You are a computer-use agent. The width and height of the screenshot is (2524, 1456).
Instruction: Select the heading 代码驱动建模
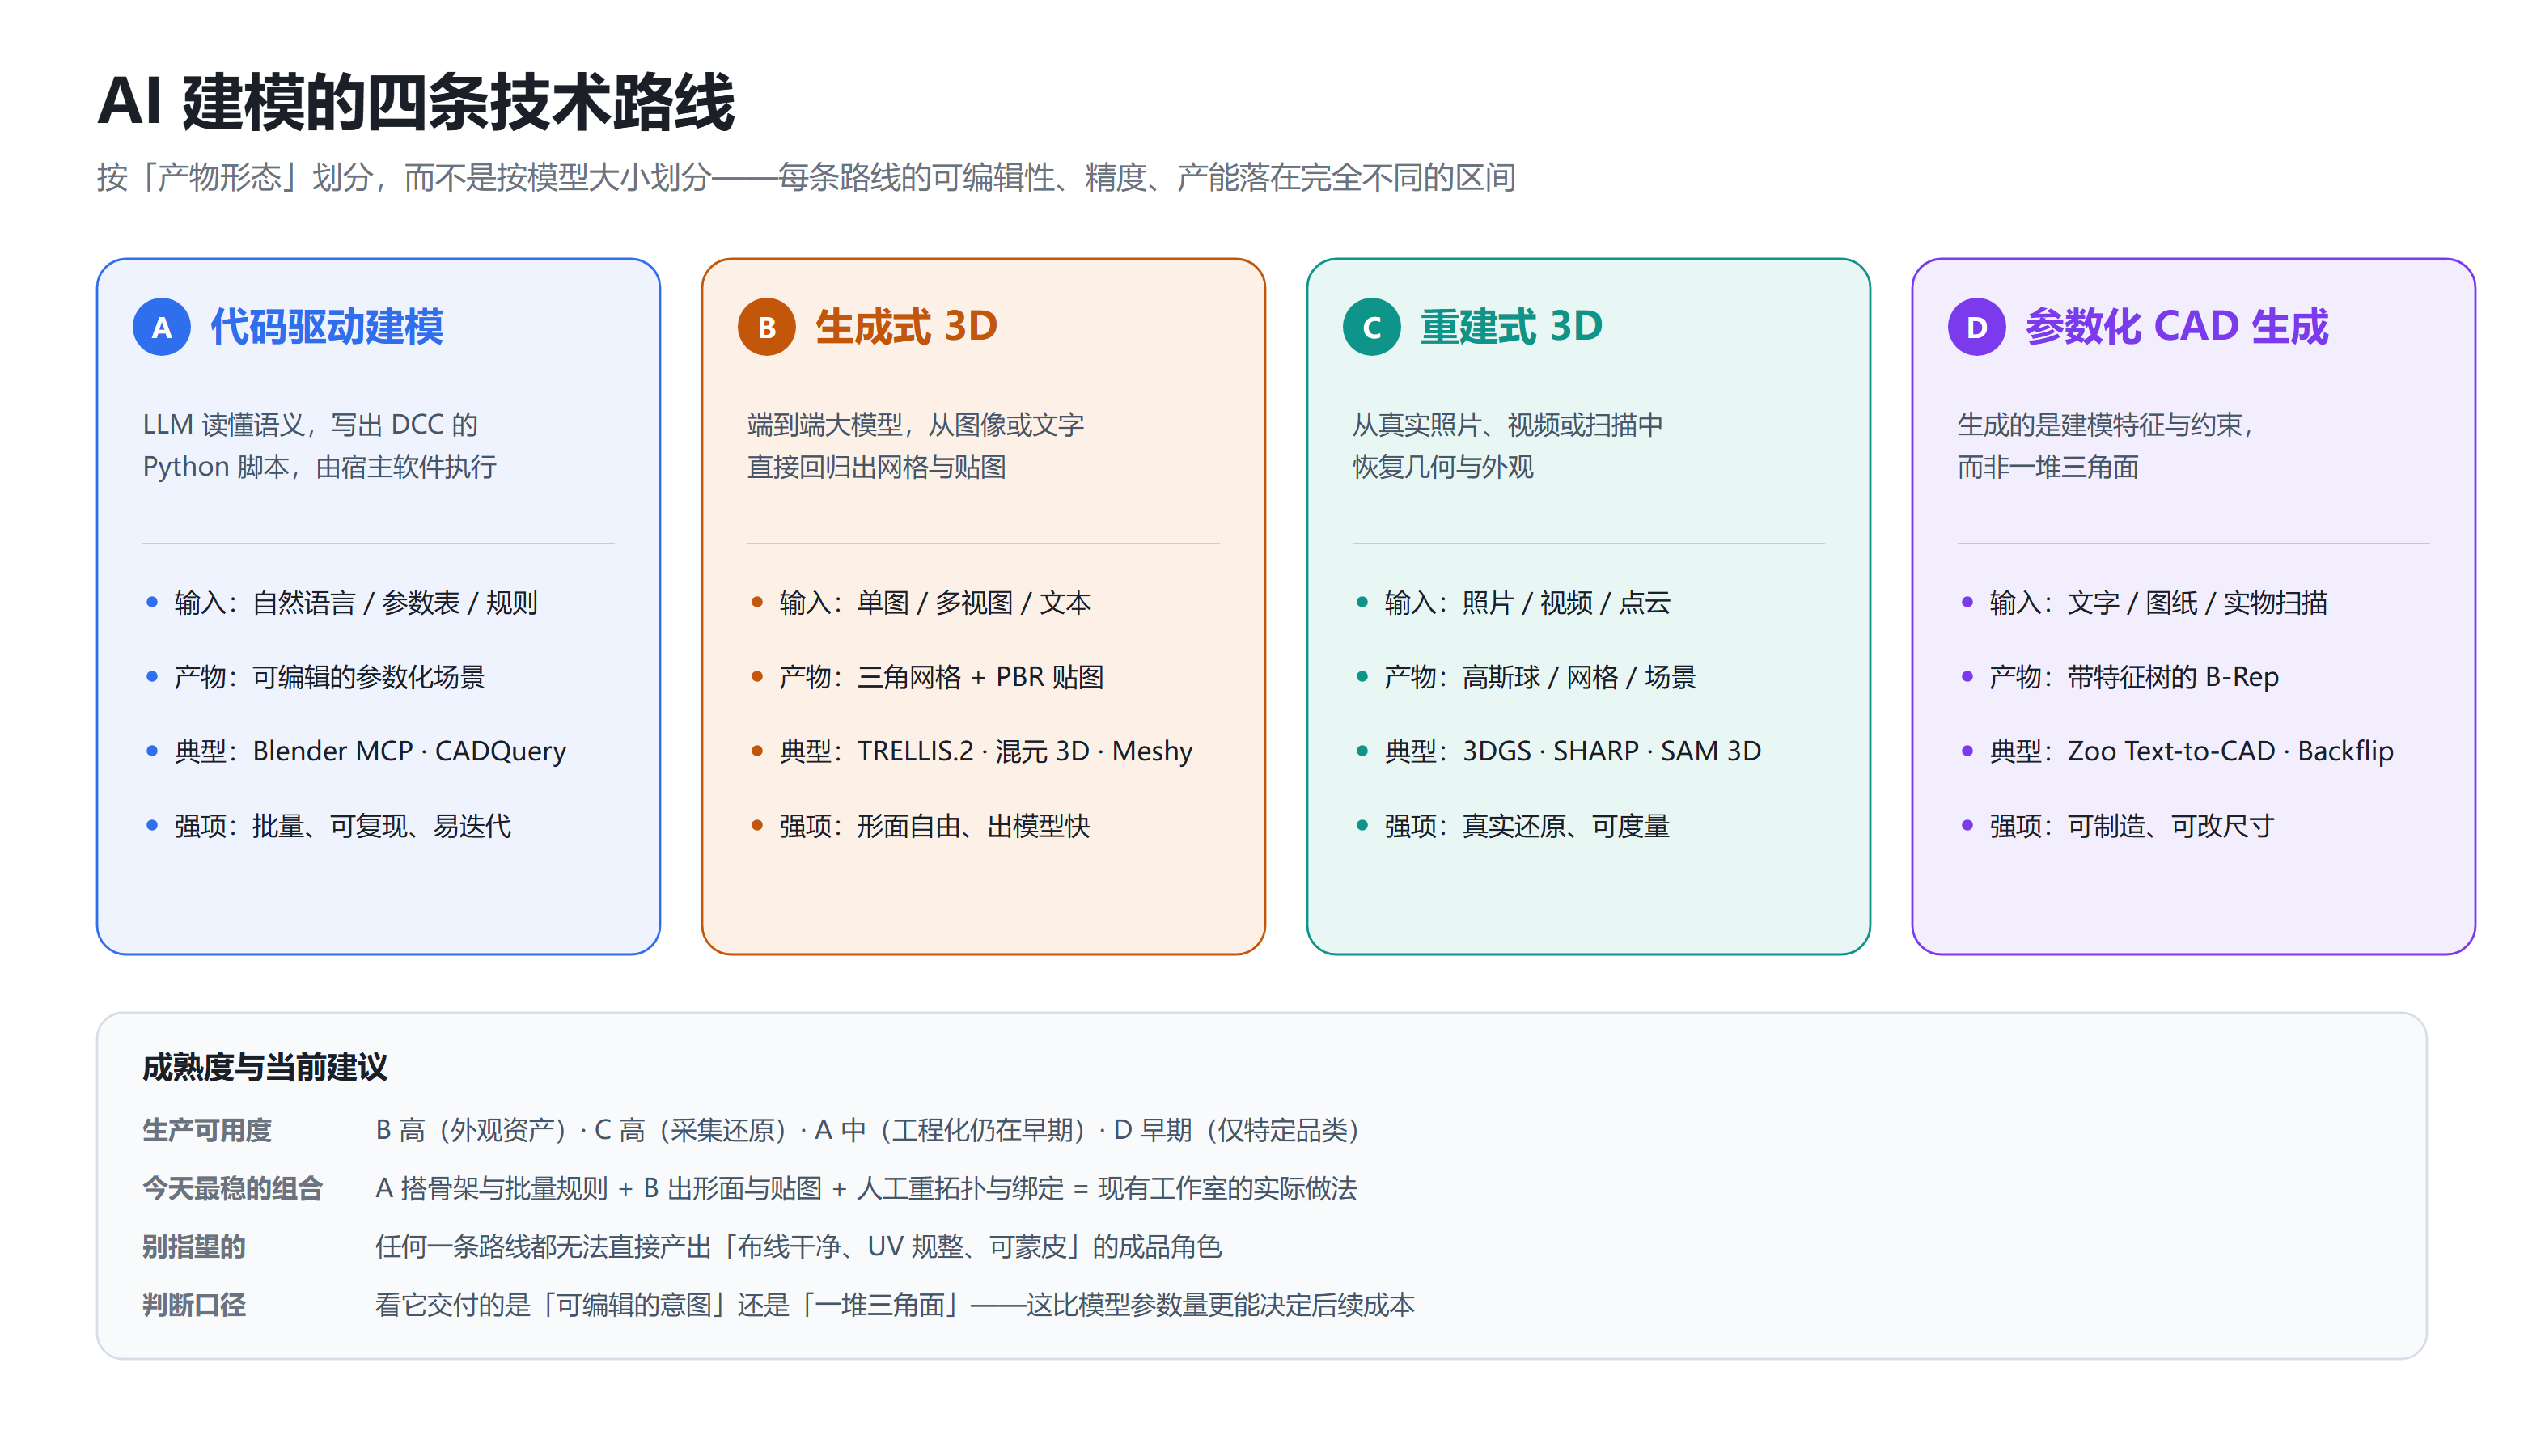tap(326, 327)
